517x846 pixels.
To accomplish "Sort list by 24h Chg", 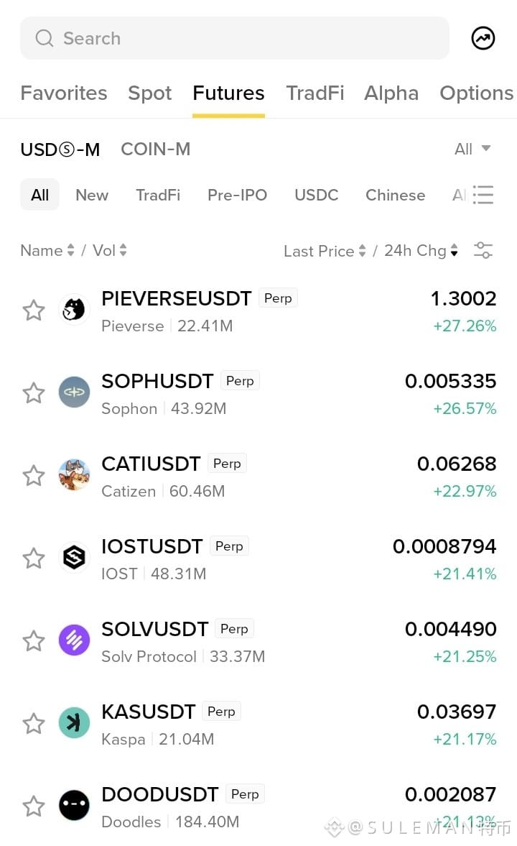I will tap(421, 251).
